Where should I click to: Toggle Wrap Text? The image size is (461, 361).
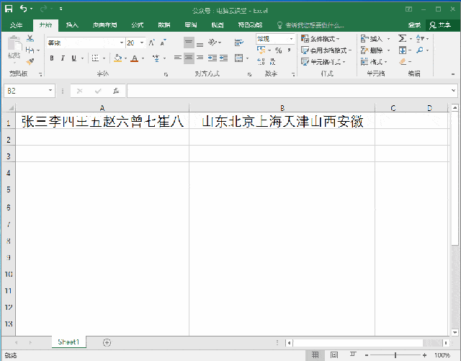pyautogui.click(x=238, y=43)
